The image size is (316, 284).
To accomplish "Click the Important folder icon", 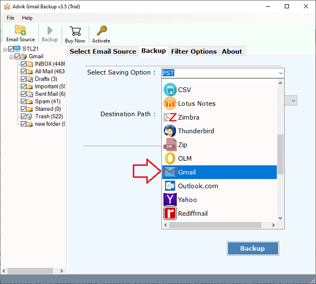I will coord(30,87).
